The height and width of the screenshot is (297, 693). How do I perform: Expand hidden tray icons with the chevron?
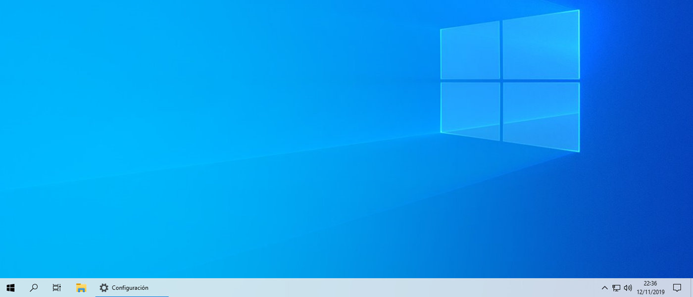click(604, 288)
